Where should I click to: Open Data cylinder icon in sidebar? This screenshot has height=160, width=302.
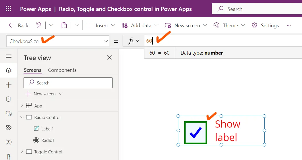pos(9,99)
